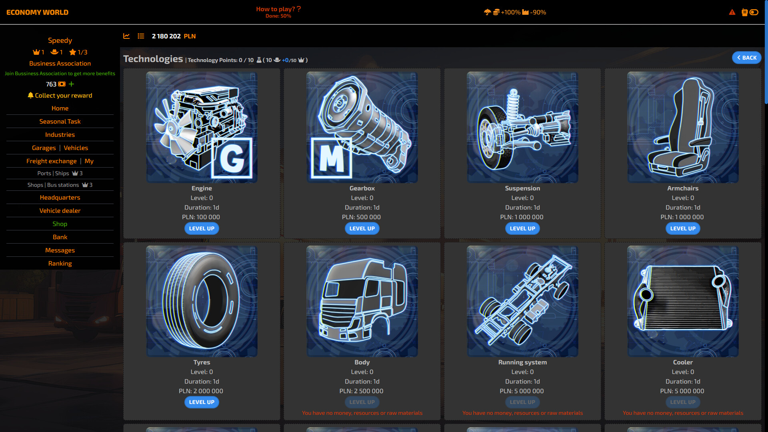This screenshot has width=768, height=432.
Task: Click the green plus next to 763
Action: click(x=71, y=84)
